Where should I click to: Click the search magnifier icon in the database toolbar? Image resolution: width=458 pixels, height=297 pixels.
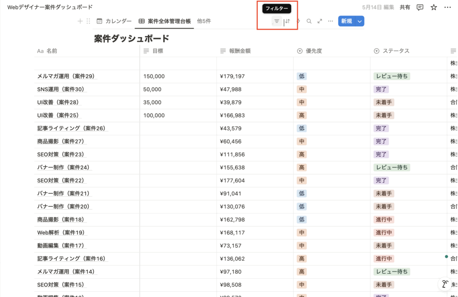point(309,21)
